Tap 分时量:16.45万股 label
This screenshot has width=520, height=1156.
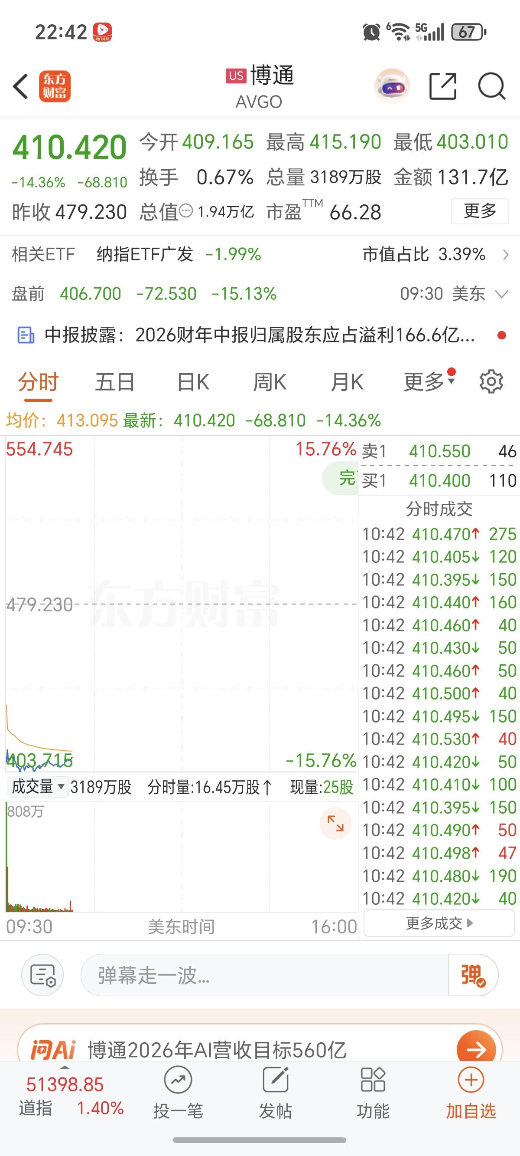click(x=210, y=787)
